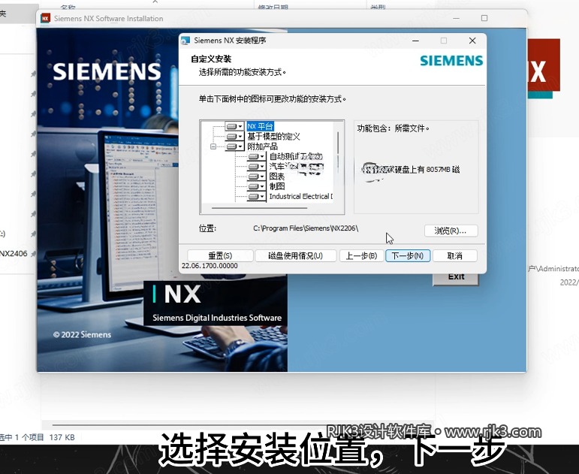579x474 pixels.
Task: Select 附加产品 tree item
Action: coord(262,146)
